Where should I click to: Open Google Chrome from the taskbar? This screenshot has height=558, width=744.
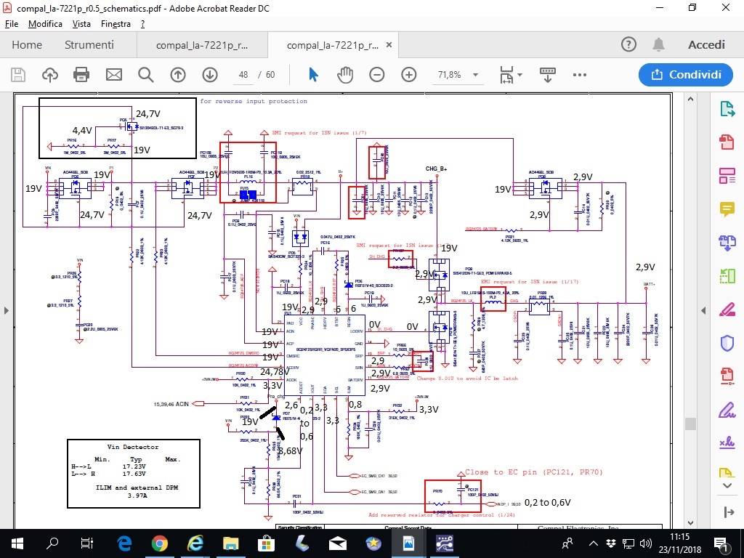point(160,543)
